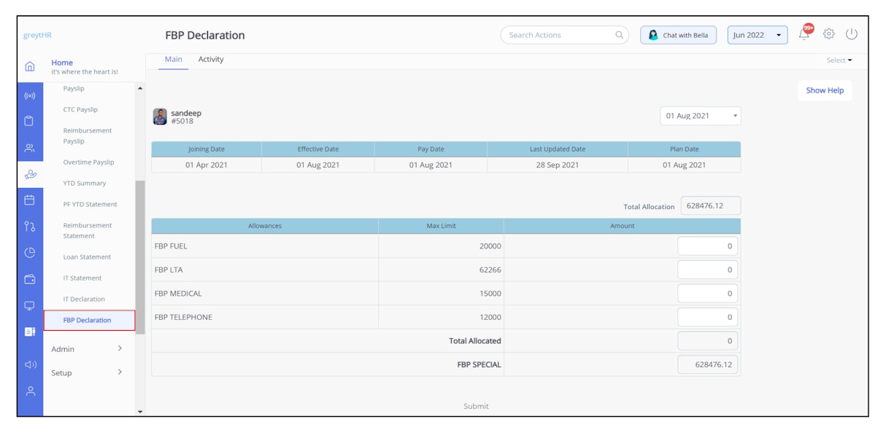
Task: Open the settings gear icon
Action: [828, 34]
